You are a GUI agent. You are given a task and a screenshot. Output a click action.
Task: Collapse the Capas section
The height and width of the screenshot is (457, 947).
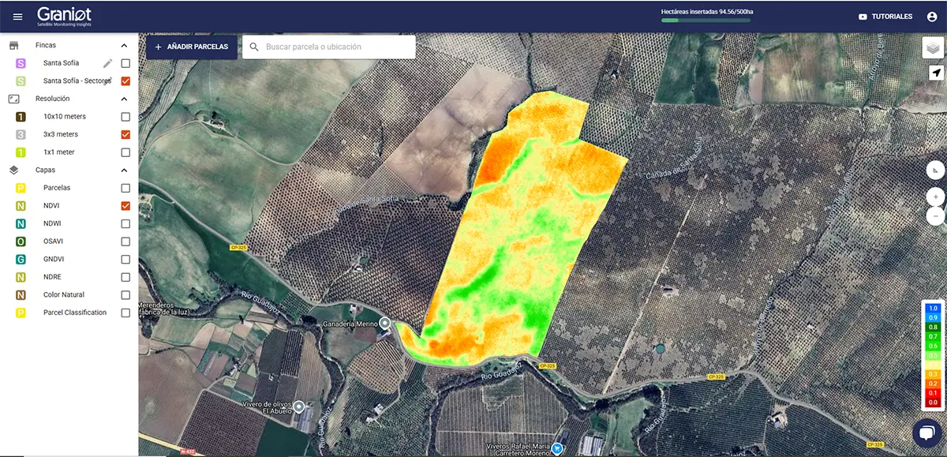point(124,170)
